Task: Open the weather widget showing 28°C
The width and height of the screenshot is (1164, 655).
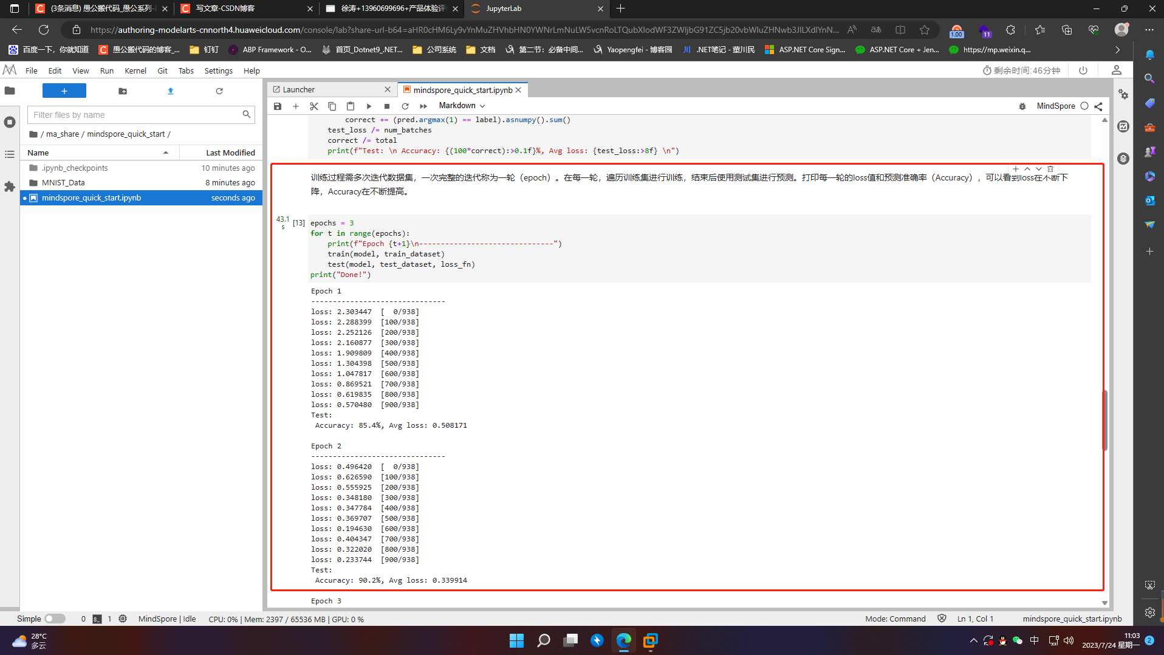Action: 30,640
